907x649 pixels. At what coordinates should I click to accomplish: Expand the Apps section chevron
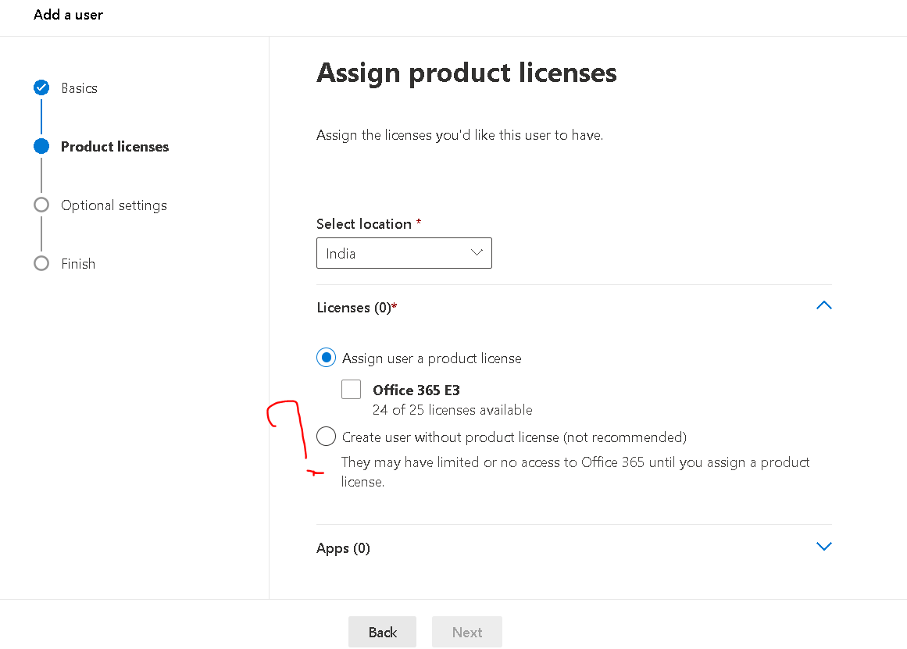[x=823, y=546]
